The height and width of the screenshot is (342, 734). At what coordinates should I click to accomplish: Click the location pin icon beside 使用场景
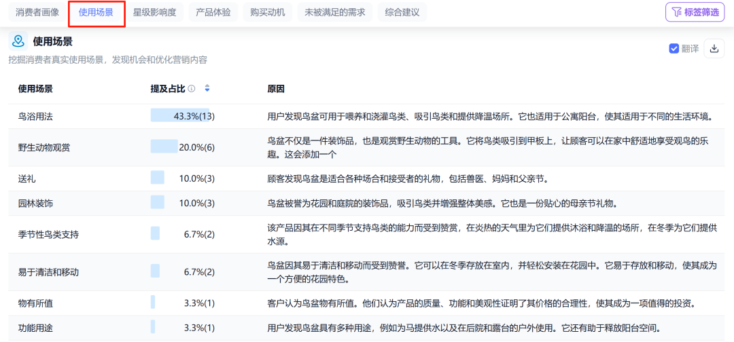click(x=18, y=41)
